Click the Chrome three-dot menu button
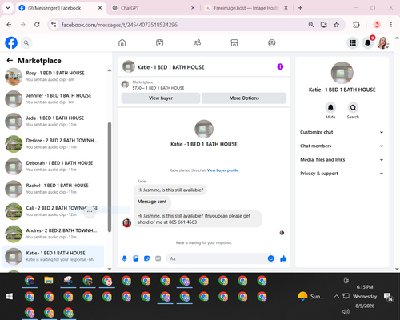The width and height of the screenshot is (400, 320). point(391,25)
